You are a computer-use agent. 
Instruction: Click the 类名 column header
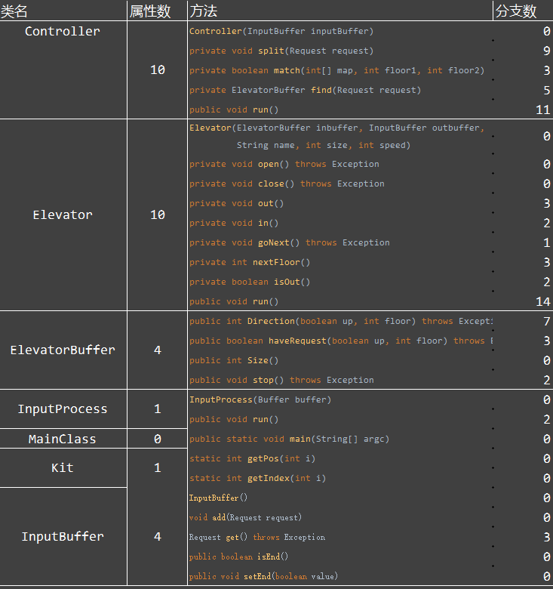(x=15, y=11)
